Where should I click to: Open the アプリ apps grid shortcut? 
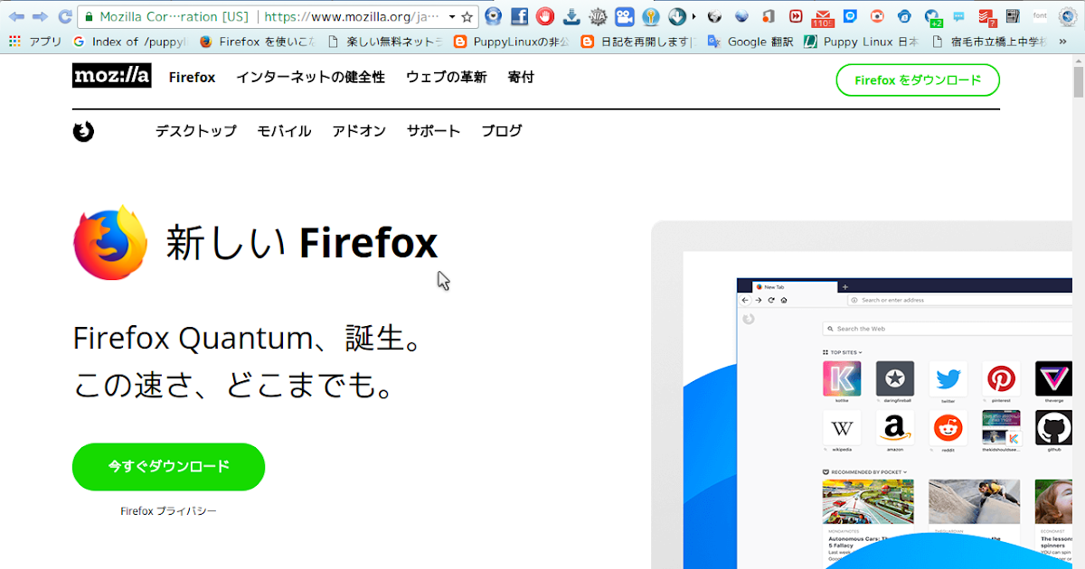click(x=36, y=42)
